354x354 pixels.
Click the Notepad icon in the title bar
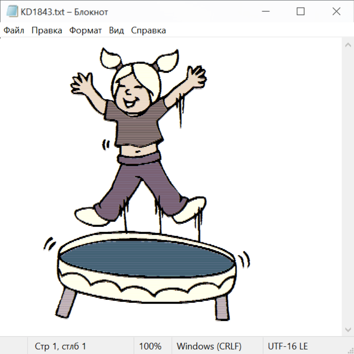pyautogui.click(x=12, y=12)
